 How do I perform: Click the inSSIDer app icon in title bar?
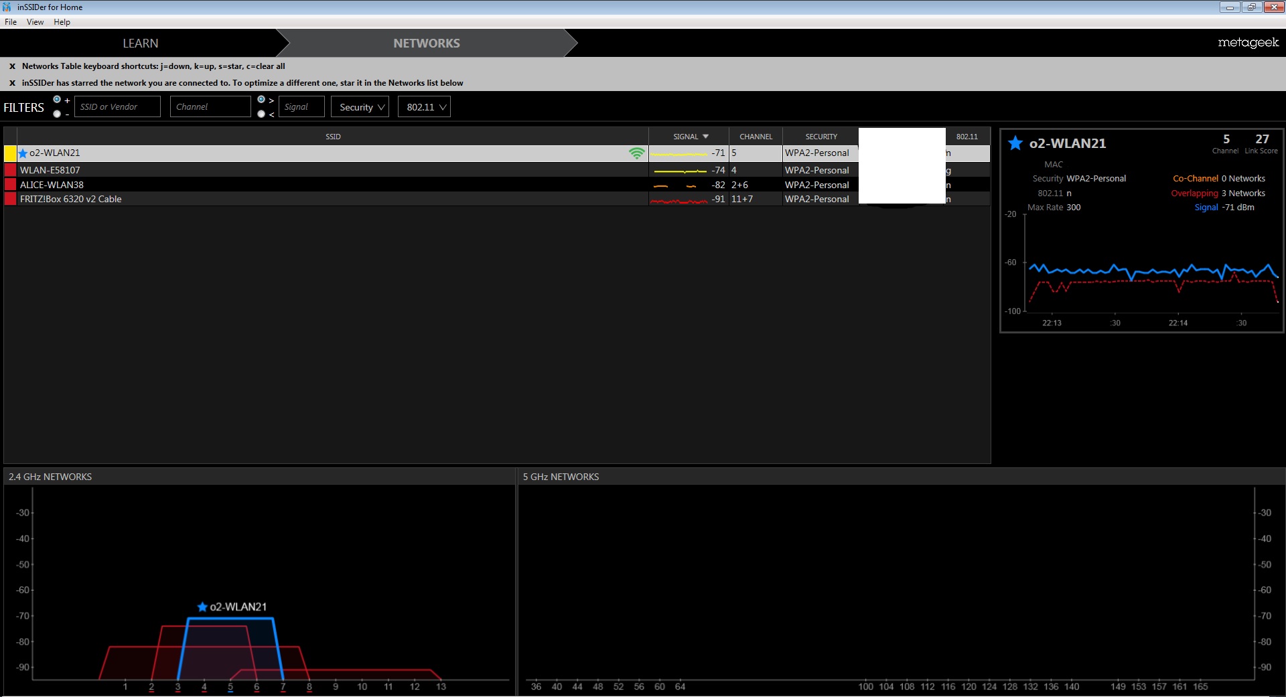click(x=7, y=7)
